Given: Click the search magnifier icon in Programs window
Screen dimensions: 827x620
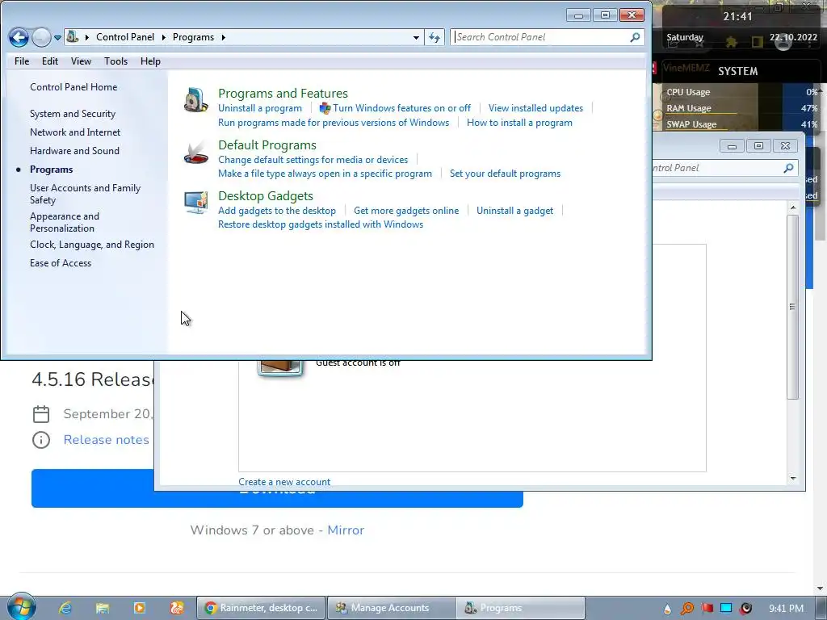Looking at the screenshot, I should coord(635,37).
